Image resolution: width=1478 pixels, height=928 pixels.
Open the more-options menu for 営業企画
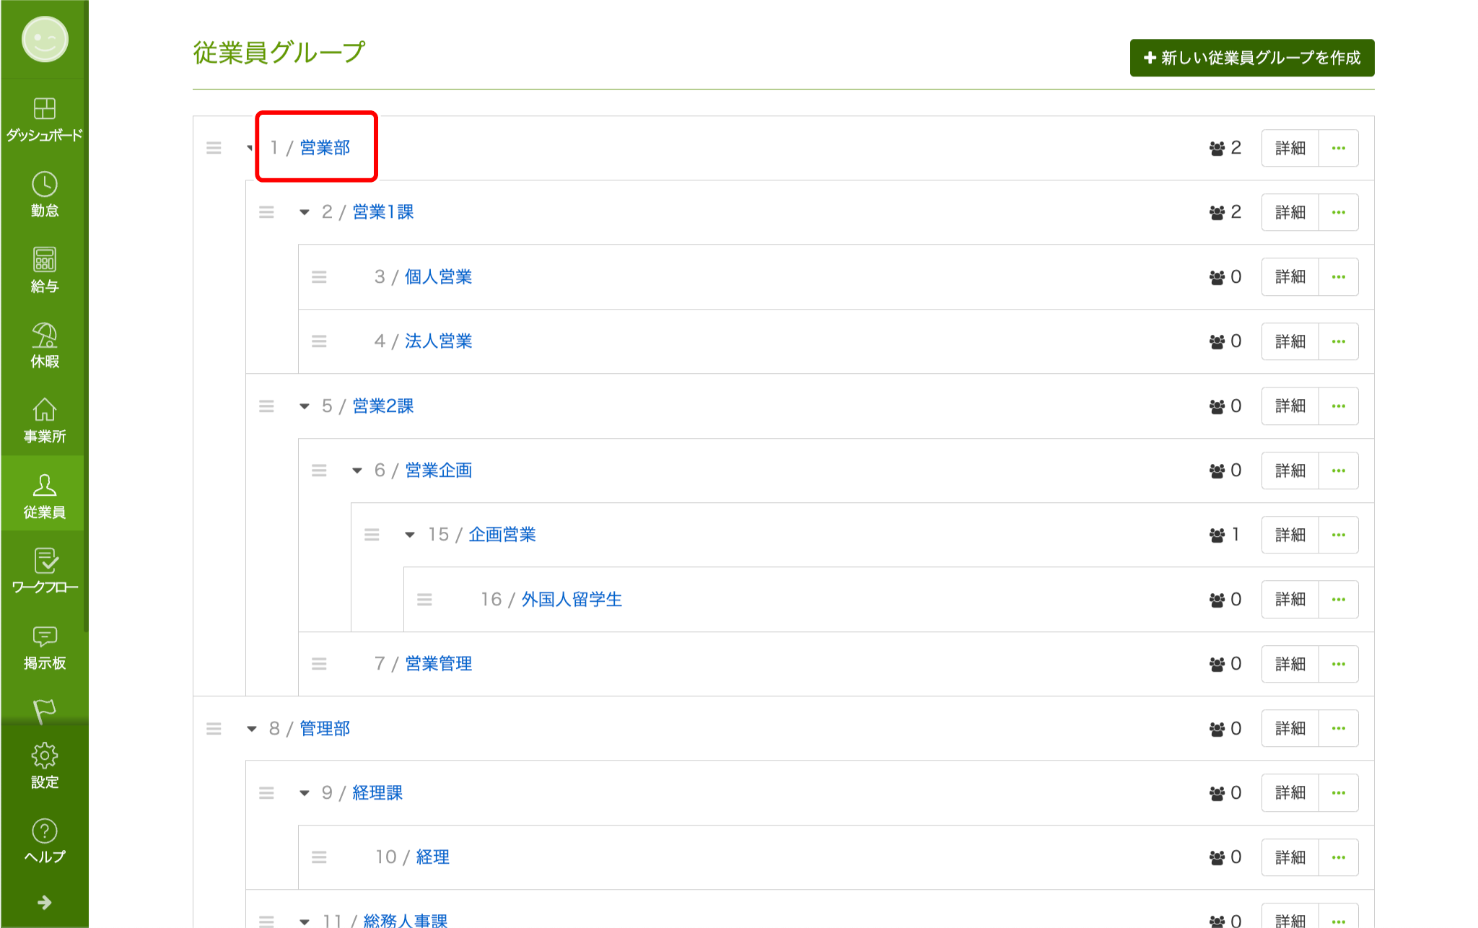click(x=1339, y=470)
